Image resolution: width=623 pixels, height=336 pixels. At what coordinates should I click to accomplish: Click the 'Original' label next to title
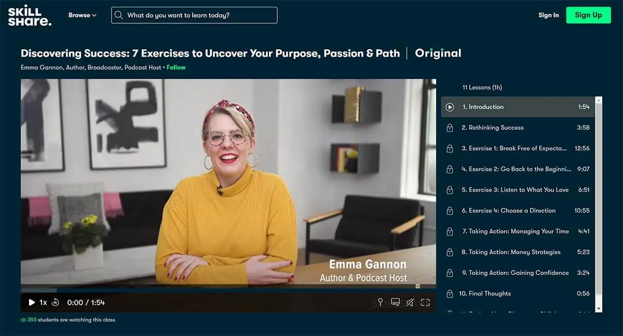(x=438, y=53)
